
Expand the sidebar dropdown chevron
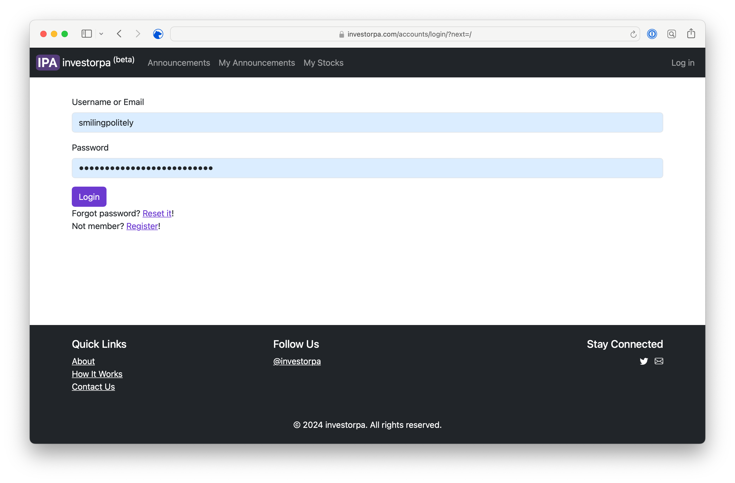101,34
